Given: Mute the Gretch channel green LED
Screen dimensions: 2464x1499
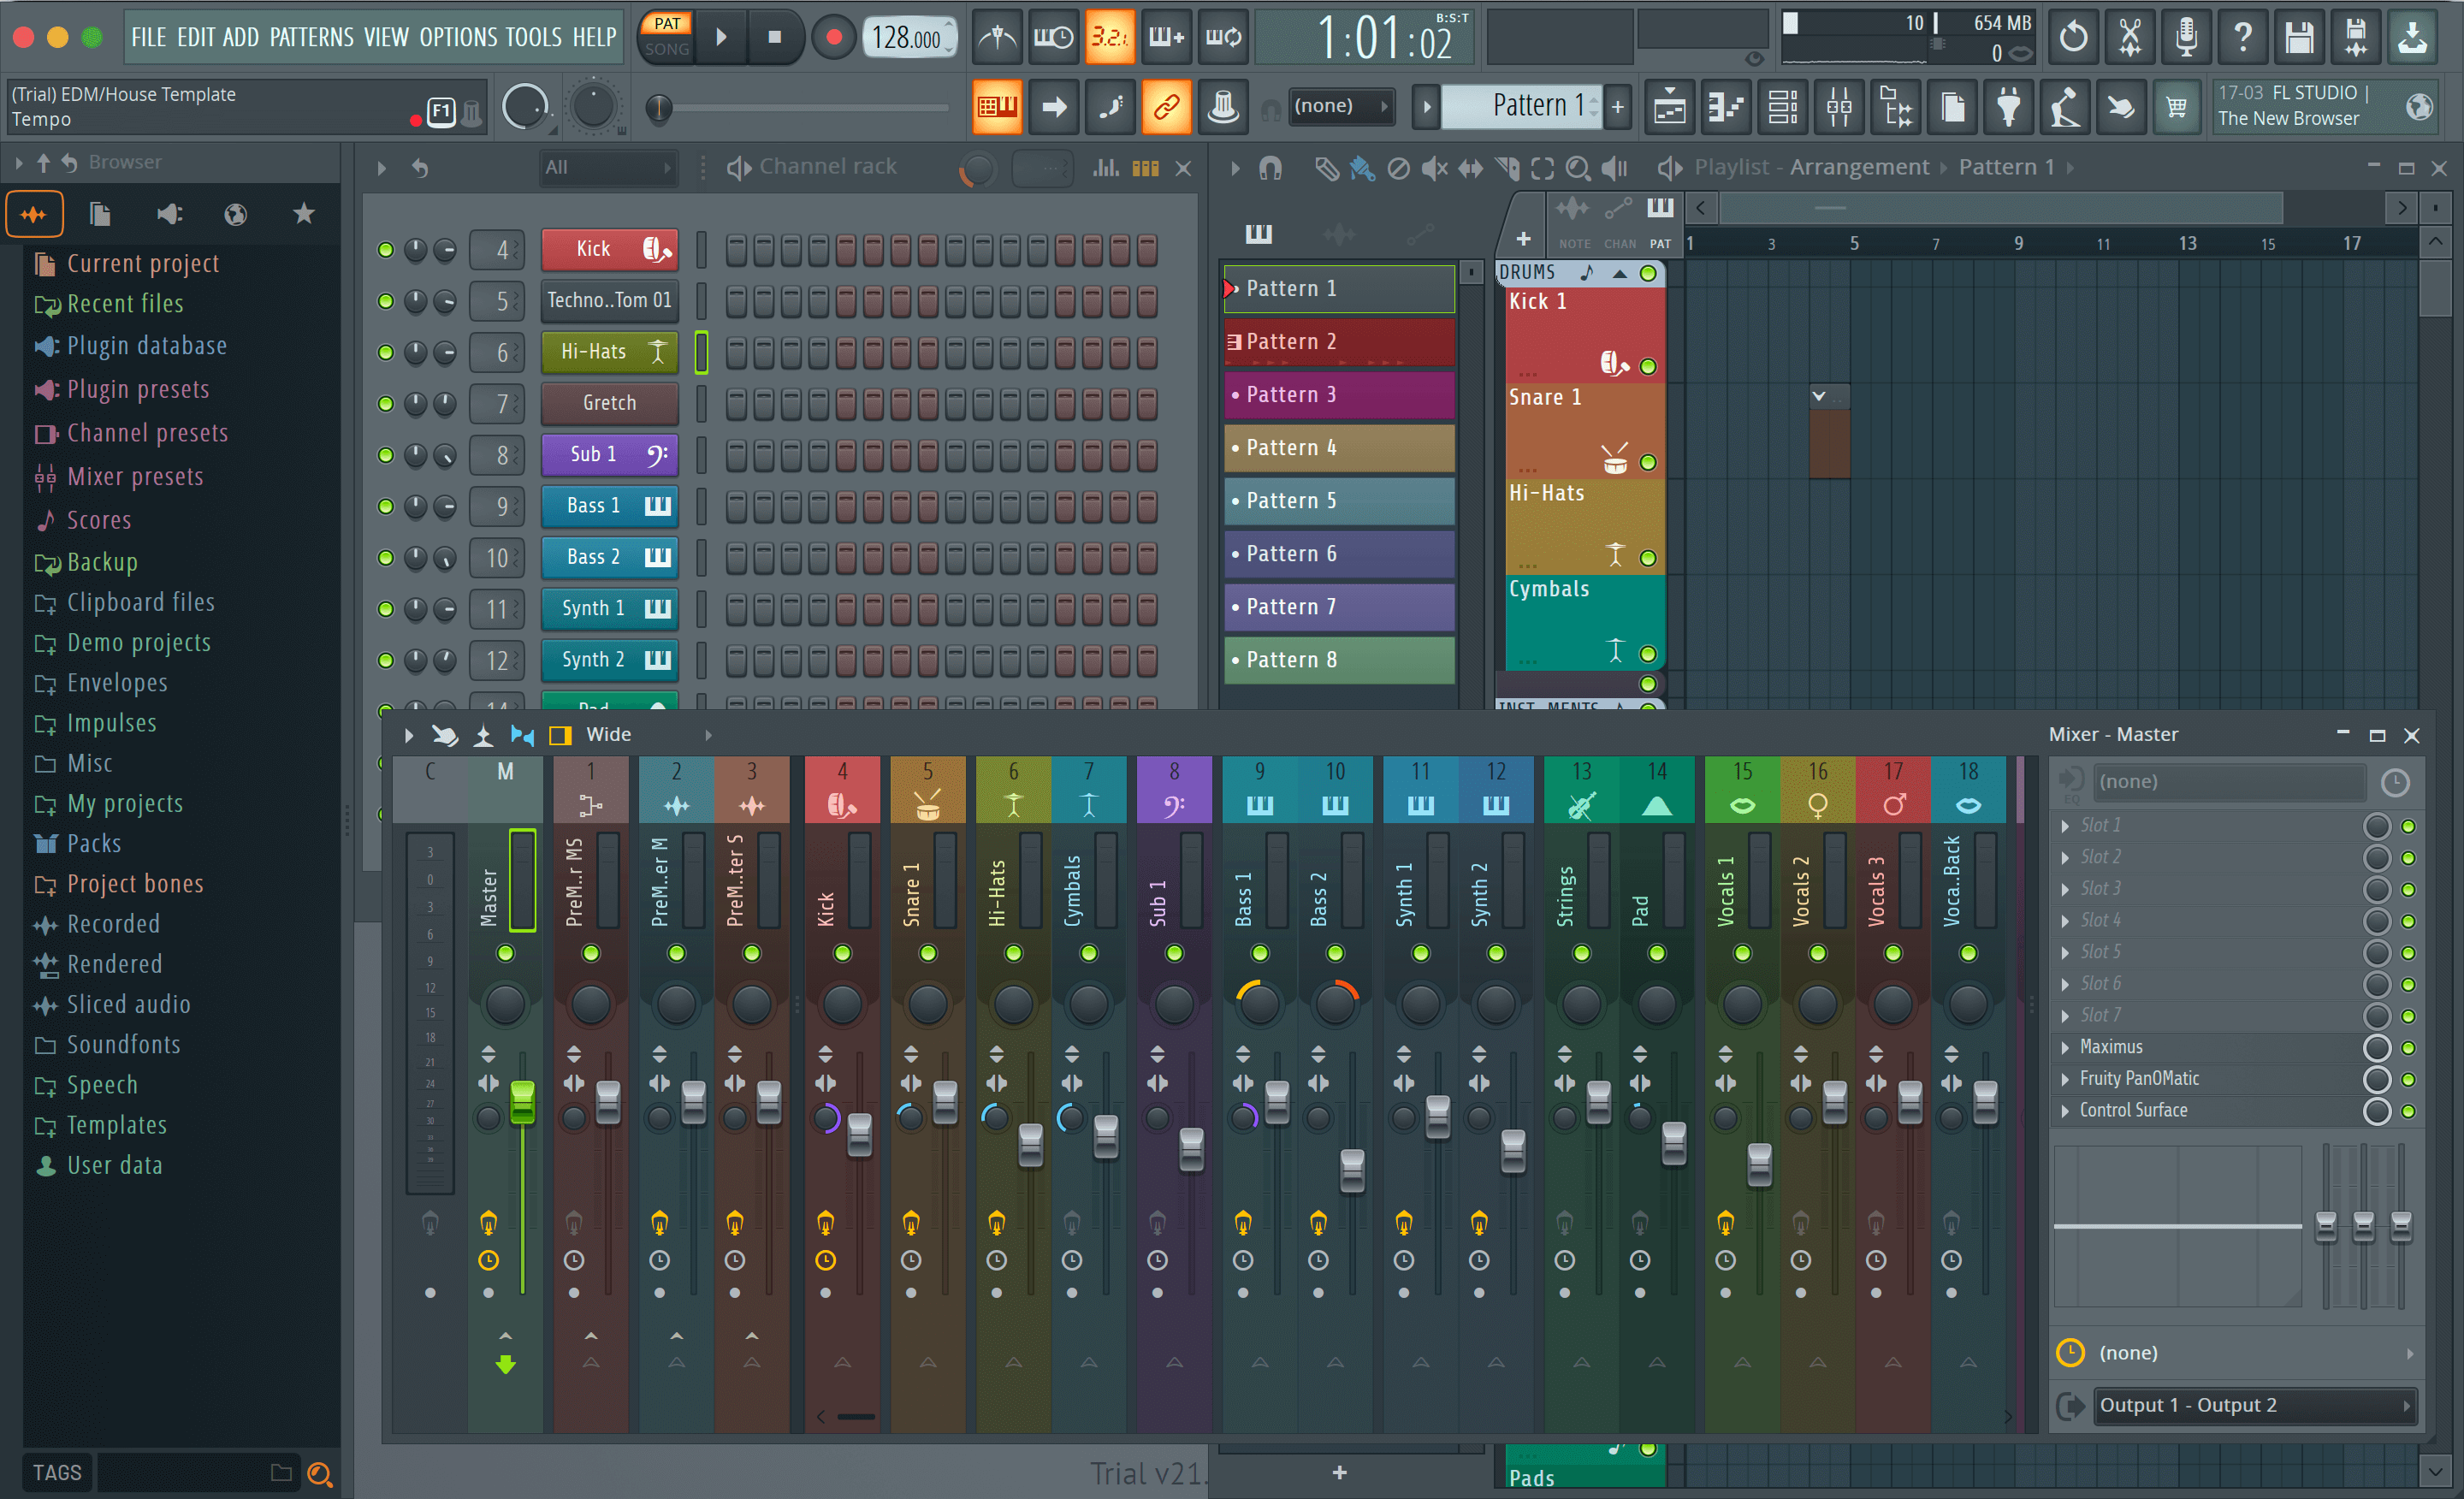Looking at the screenshot, I should (x=385, y=403).
